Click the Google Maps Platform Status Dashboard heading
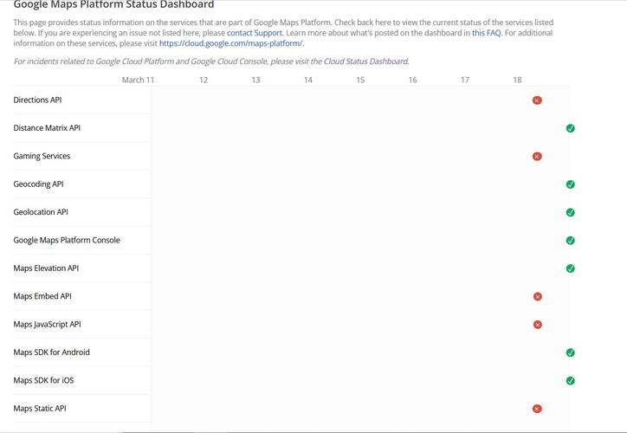Image resolution: width=627 pixels, height=433 pixels. (113, 4)
